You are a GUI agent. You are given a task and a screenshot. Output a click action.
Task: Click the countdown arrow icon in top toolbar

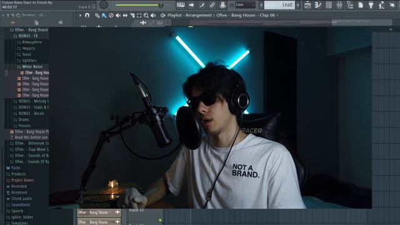coord(191,5)
